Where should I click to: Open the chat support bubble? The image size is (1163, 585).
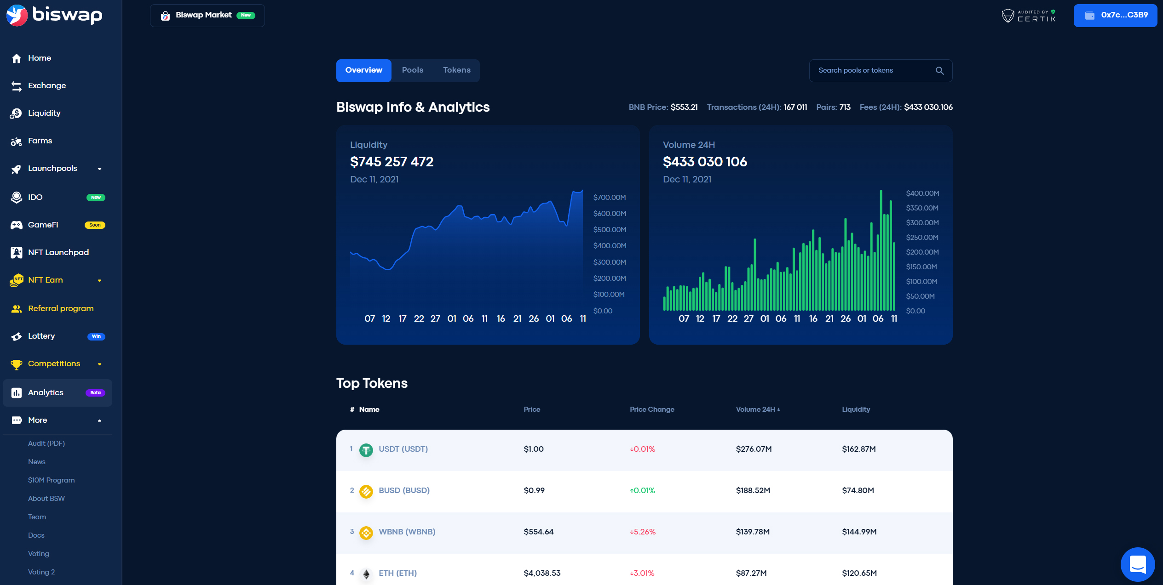pos(1138,564)
